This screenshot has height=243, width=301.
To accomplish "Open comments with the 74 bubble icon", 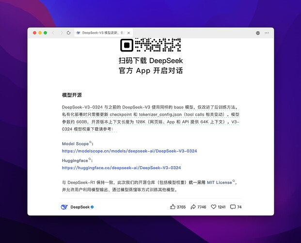I will click(236, 207).
